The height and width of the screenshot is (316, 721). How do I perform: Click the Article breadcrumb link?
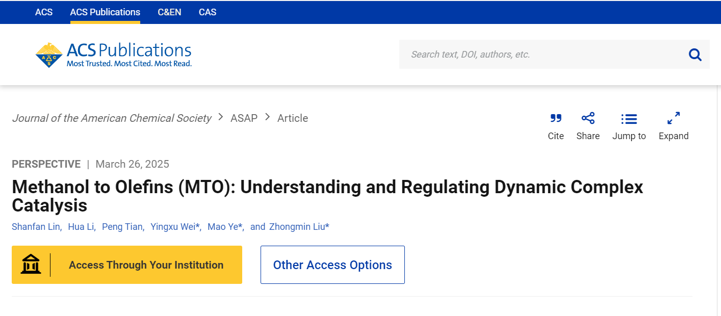pyautogui.click(x=293, y=118)
